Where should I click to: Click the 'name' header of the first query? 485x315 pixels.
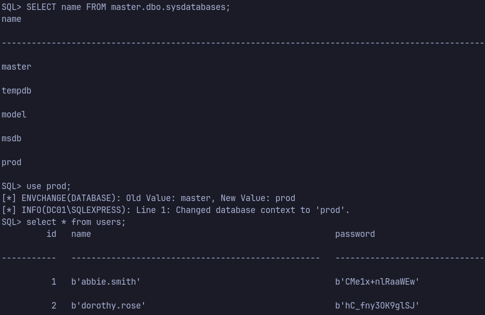[x=11, y=19]
